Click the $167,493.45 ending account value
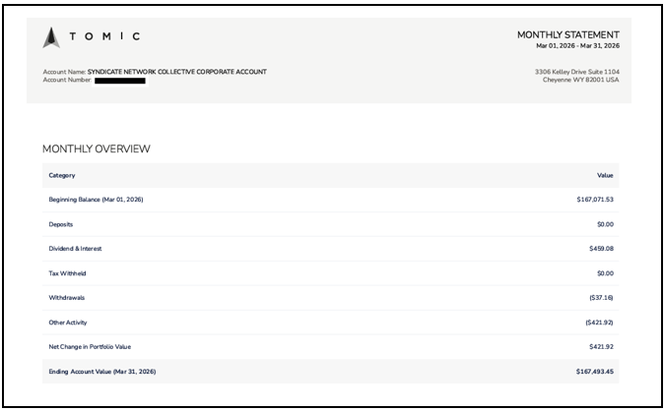The image size is (665, 411). tap(594, 372)
